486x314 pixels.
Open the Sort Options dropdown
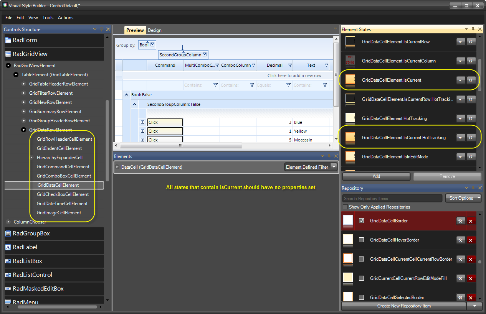pos(463,198)
